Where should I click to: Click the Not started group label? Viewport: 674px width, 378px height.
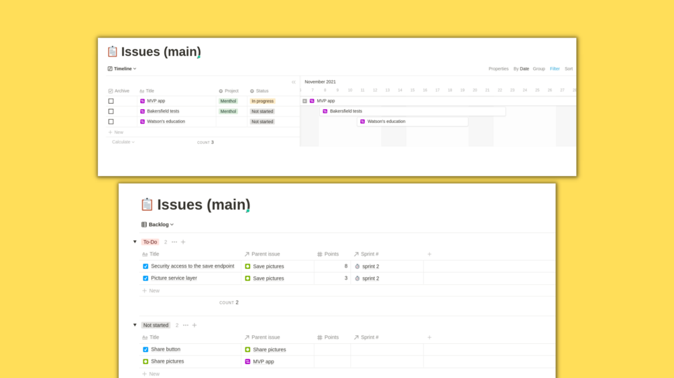tap(156, 325)
